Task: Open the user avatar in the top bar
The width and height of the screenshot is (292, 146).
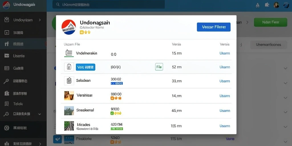Action: pyautogui.click(x=276, y=5)
